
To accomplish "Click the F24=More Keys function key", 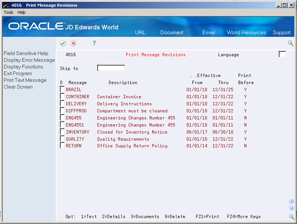I will tap(244, 217).
